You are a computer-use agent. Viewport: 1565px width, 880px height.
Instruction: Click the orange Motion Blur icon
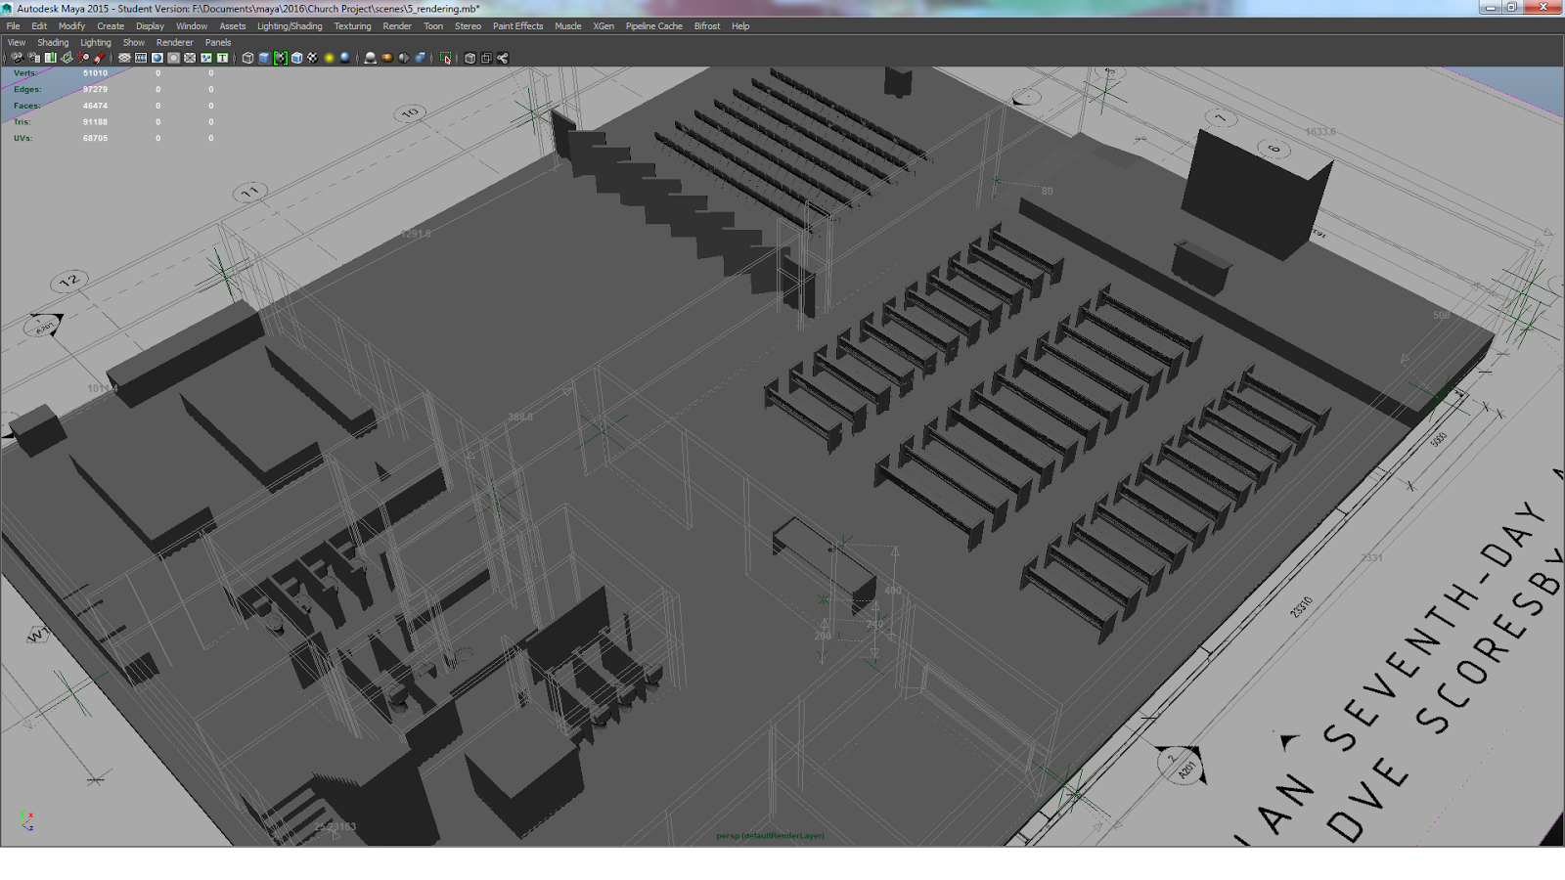point(387,58)
